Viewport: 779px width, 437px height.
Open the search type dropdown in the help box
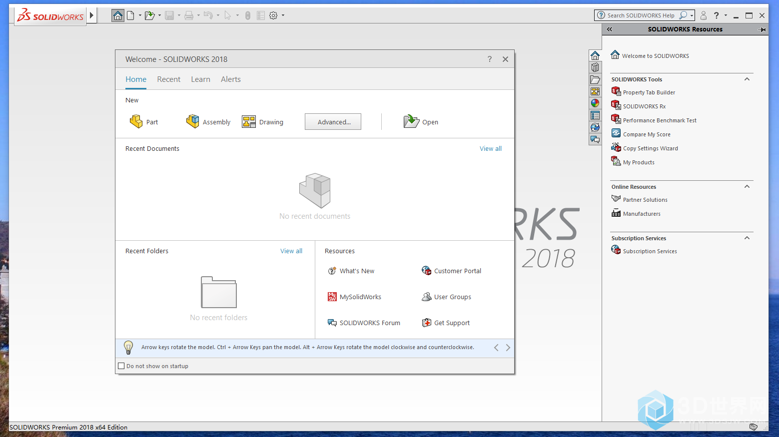coord(692,15)
